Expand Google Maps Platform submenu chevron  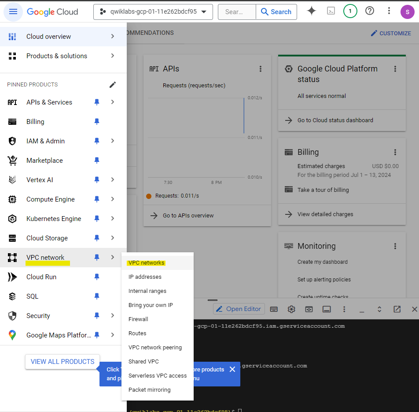point(113,335)
